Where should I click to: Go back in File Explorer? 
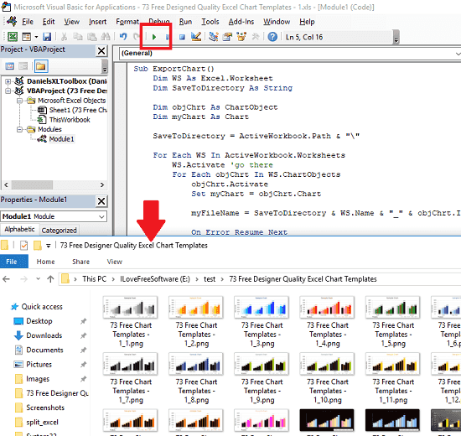point(6,279)
